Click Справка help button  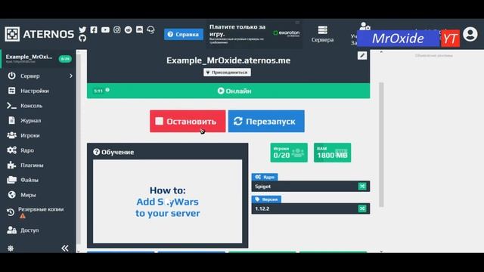tap(184, 34)
